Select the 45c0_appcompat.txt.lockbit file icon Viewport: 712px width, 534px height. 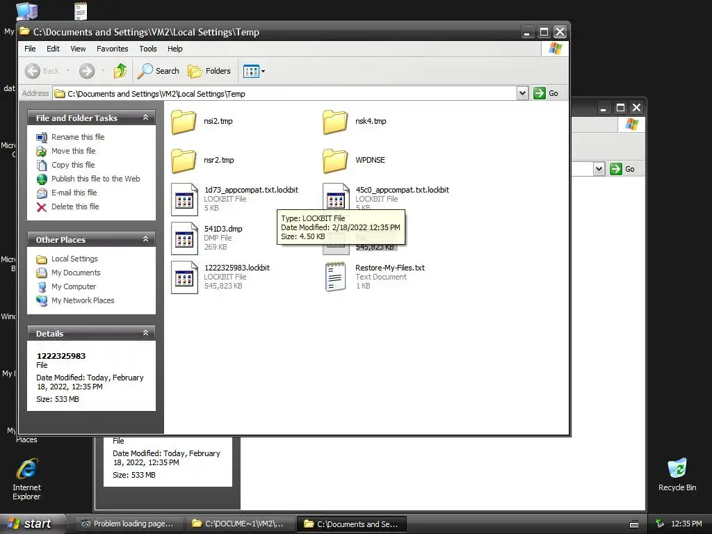336,197
